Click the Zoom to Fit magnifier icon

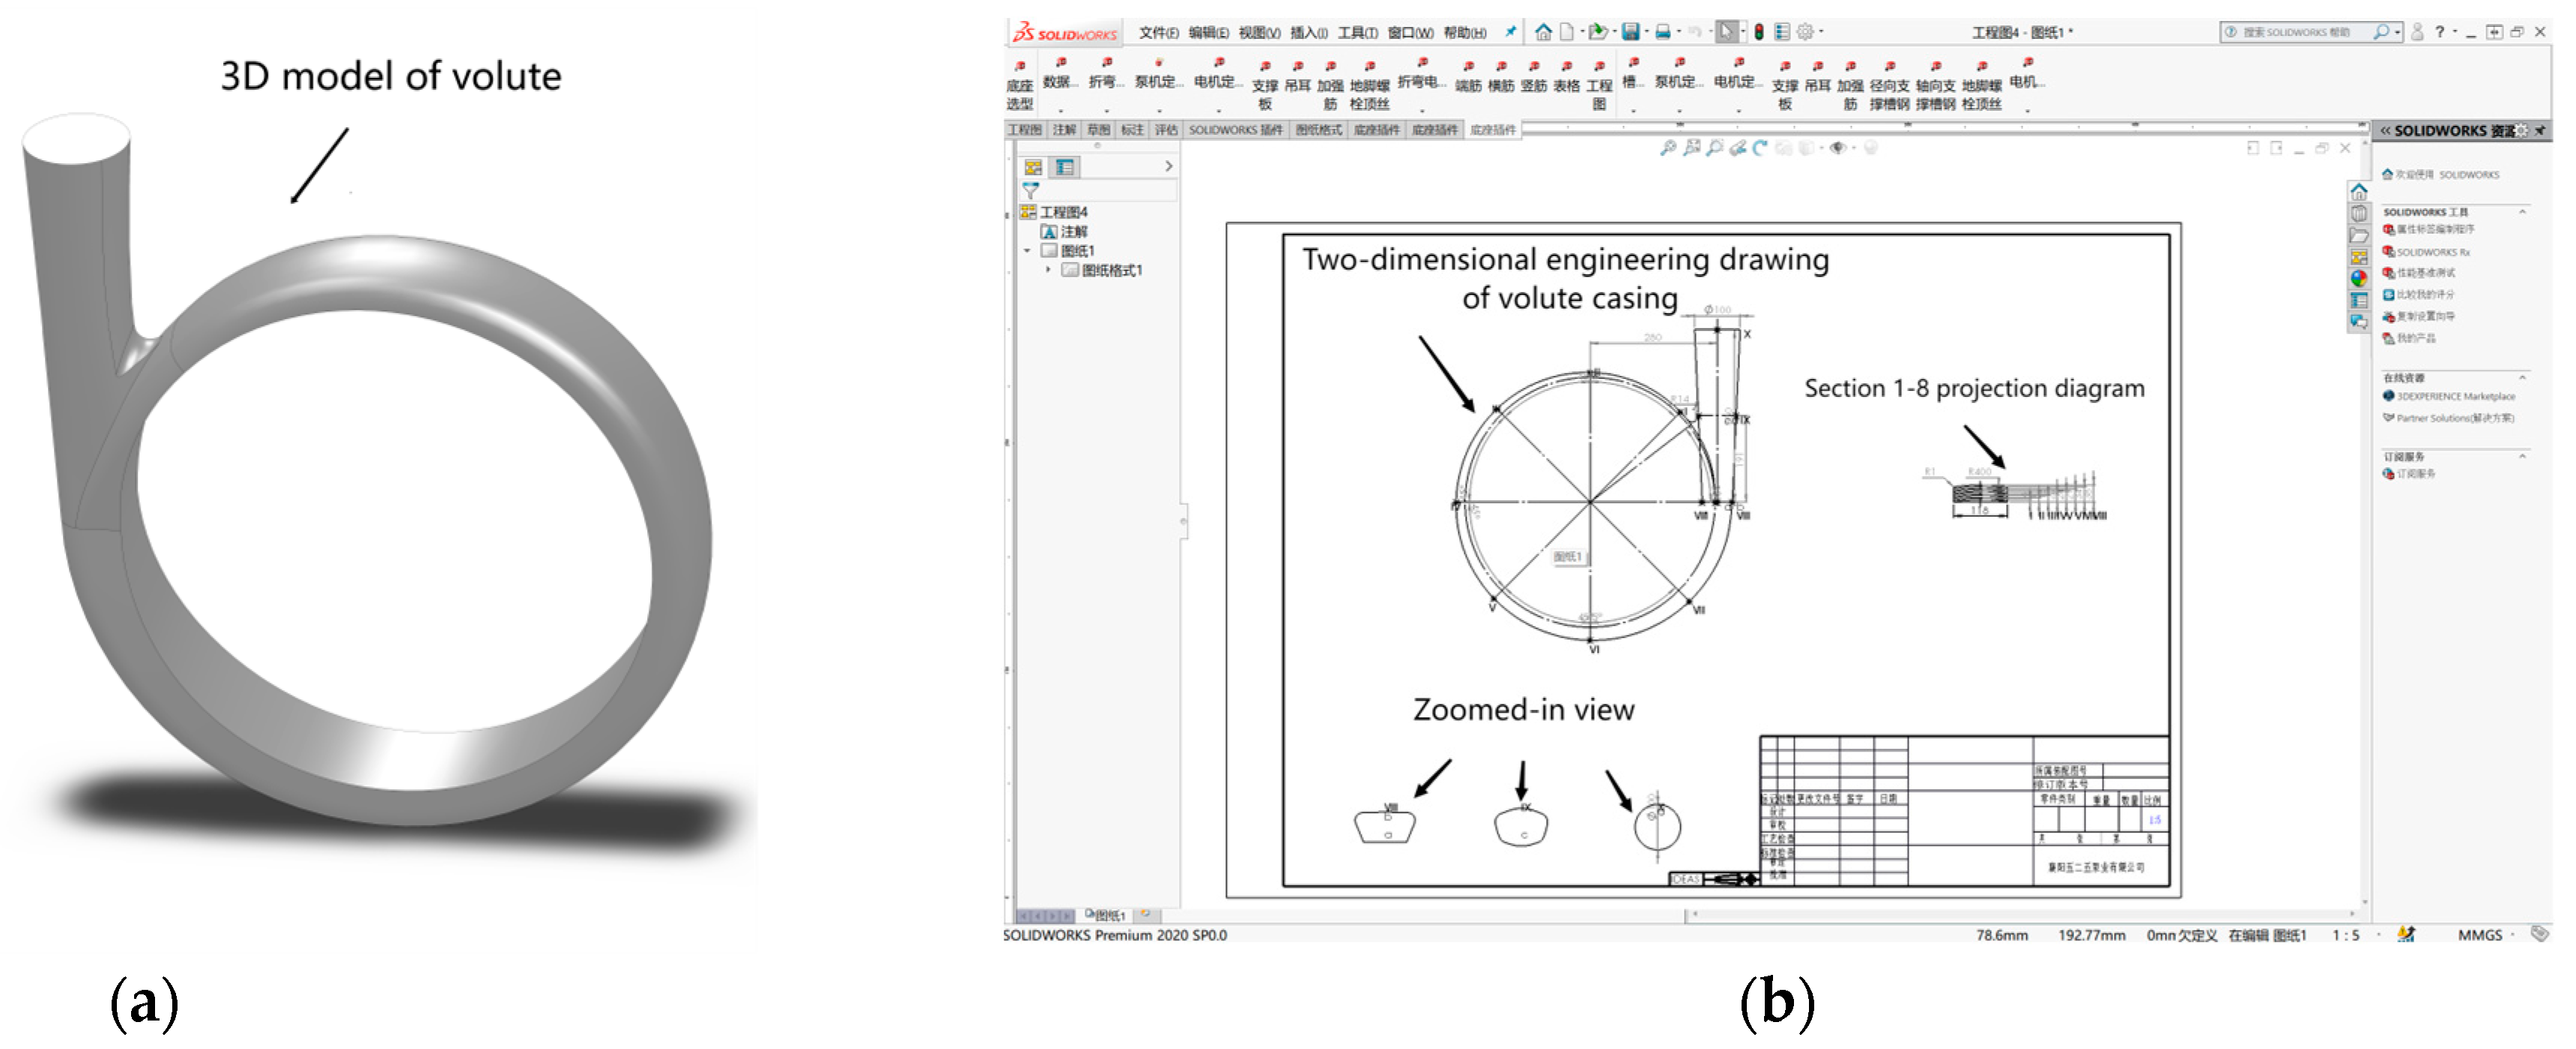tap(1668, 148)
